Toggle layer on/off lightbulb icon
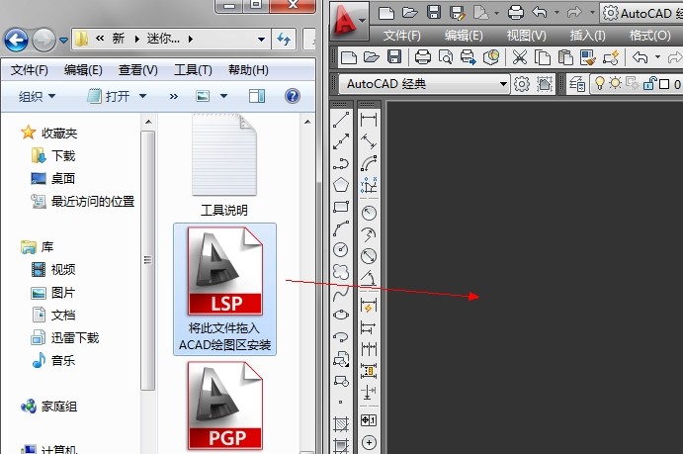 [600, 83]
